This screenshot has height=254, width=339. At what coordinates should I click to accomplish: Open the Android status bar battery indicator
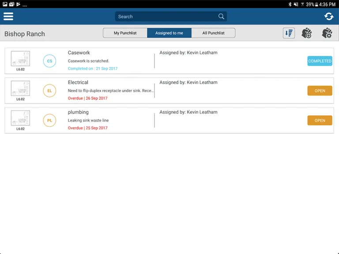point(316,4)
